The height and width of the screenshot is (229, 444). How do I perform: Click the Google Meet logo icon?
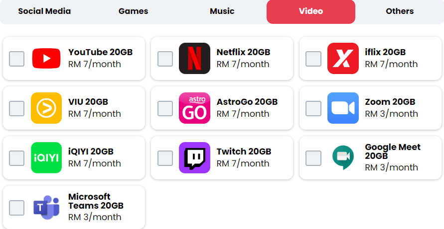(343, 158)
